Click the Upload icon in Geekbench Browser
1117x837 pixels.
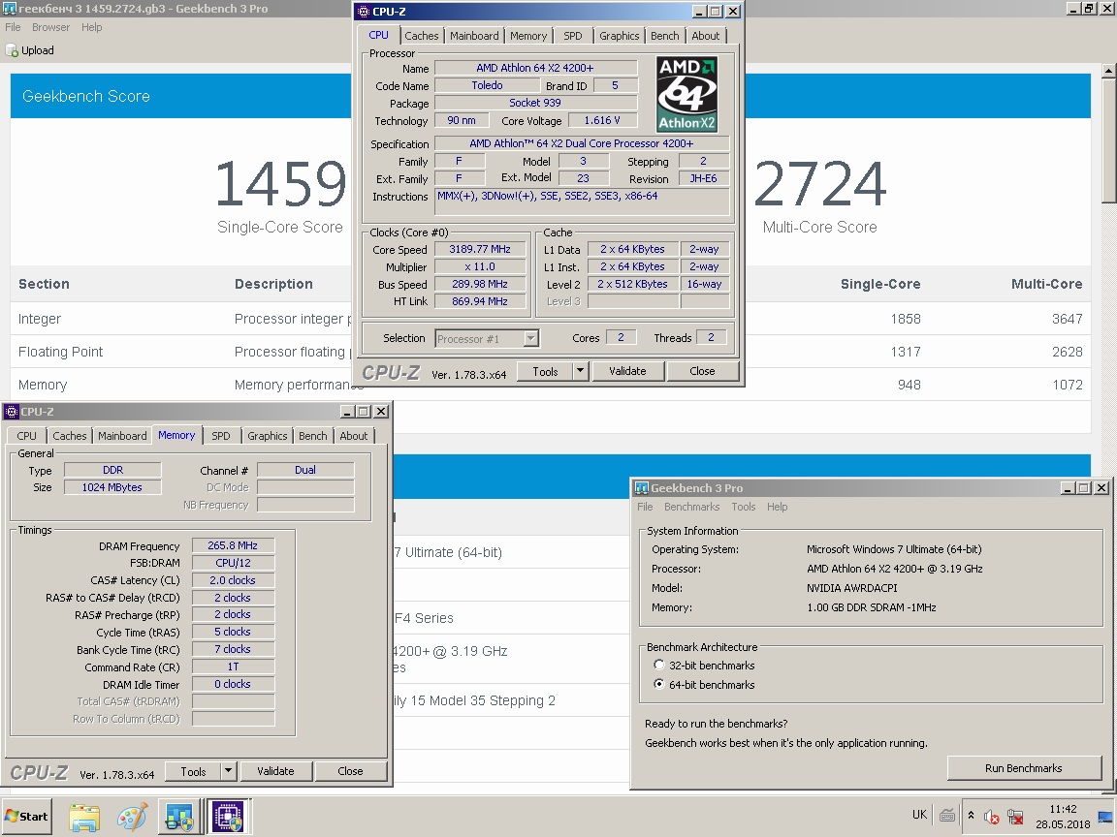(x=12, y=50)
